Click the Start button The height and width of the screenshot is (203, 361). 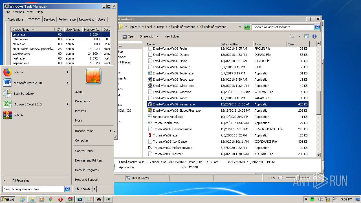click(8, 199)
